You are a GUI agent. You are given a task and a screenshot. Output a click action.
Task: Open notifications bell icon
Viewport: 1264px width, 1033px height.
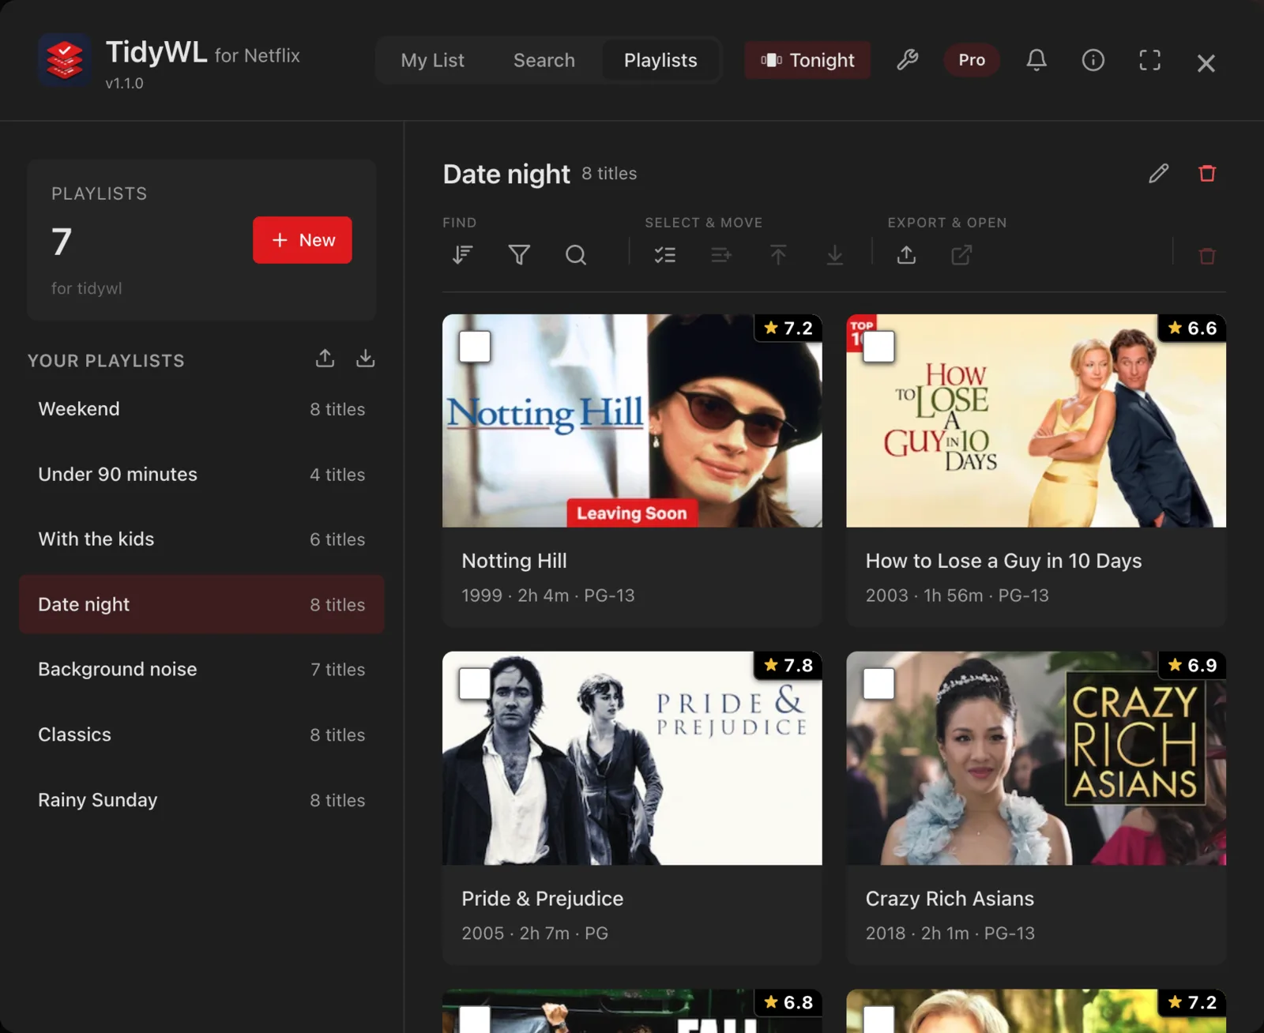1036,60
